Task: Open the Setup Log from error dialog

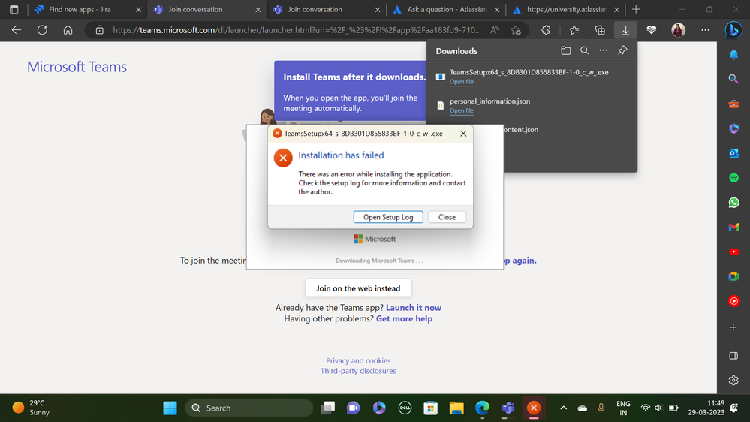Action: (388, 217)
